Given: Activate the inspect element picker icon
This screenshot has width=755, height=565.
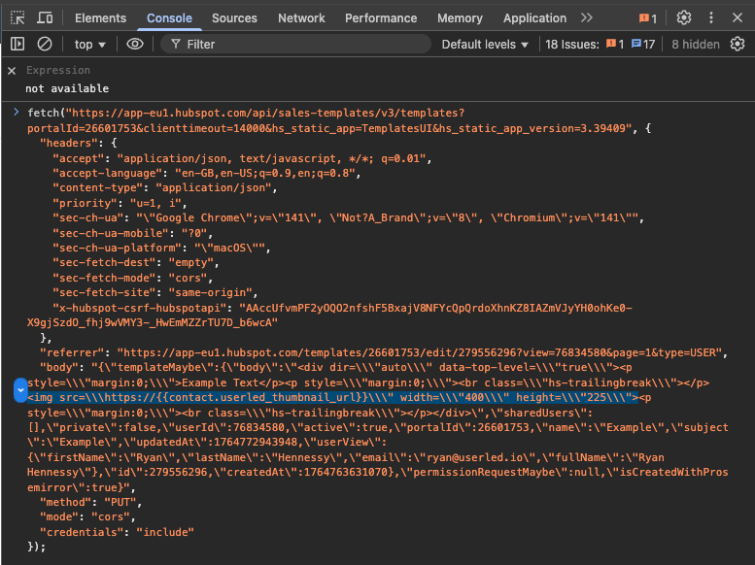Looking at the screenshot, I should pos(17,17).
